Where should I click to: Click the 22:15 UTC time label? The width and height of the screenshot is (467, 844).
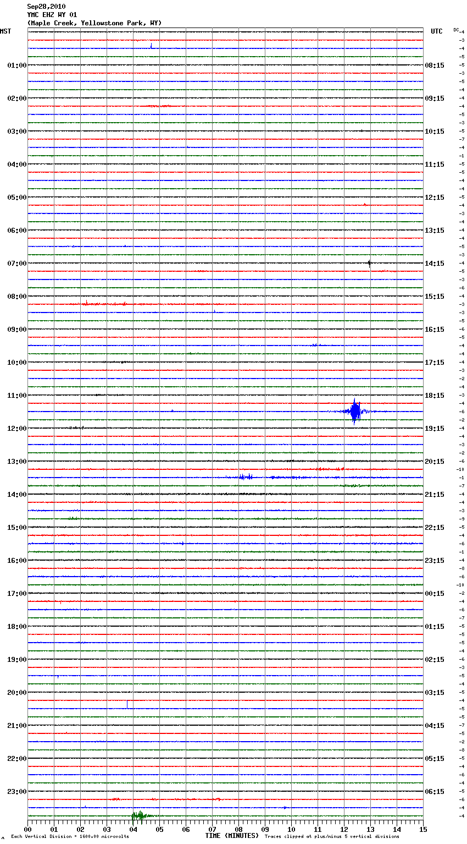click(435, 528)
